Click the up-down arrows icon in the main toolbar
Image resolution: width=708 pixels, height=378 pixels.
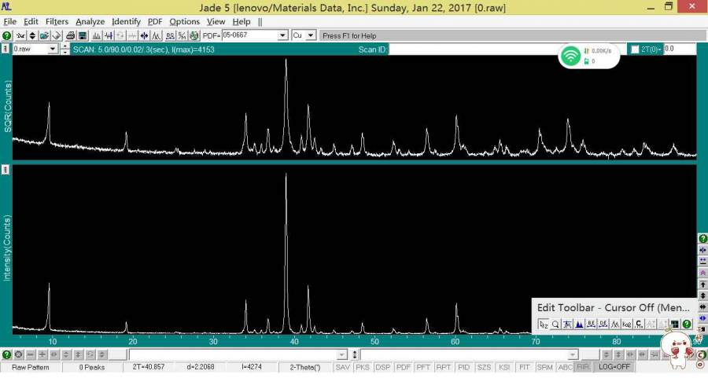click(32, 35)
